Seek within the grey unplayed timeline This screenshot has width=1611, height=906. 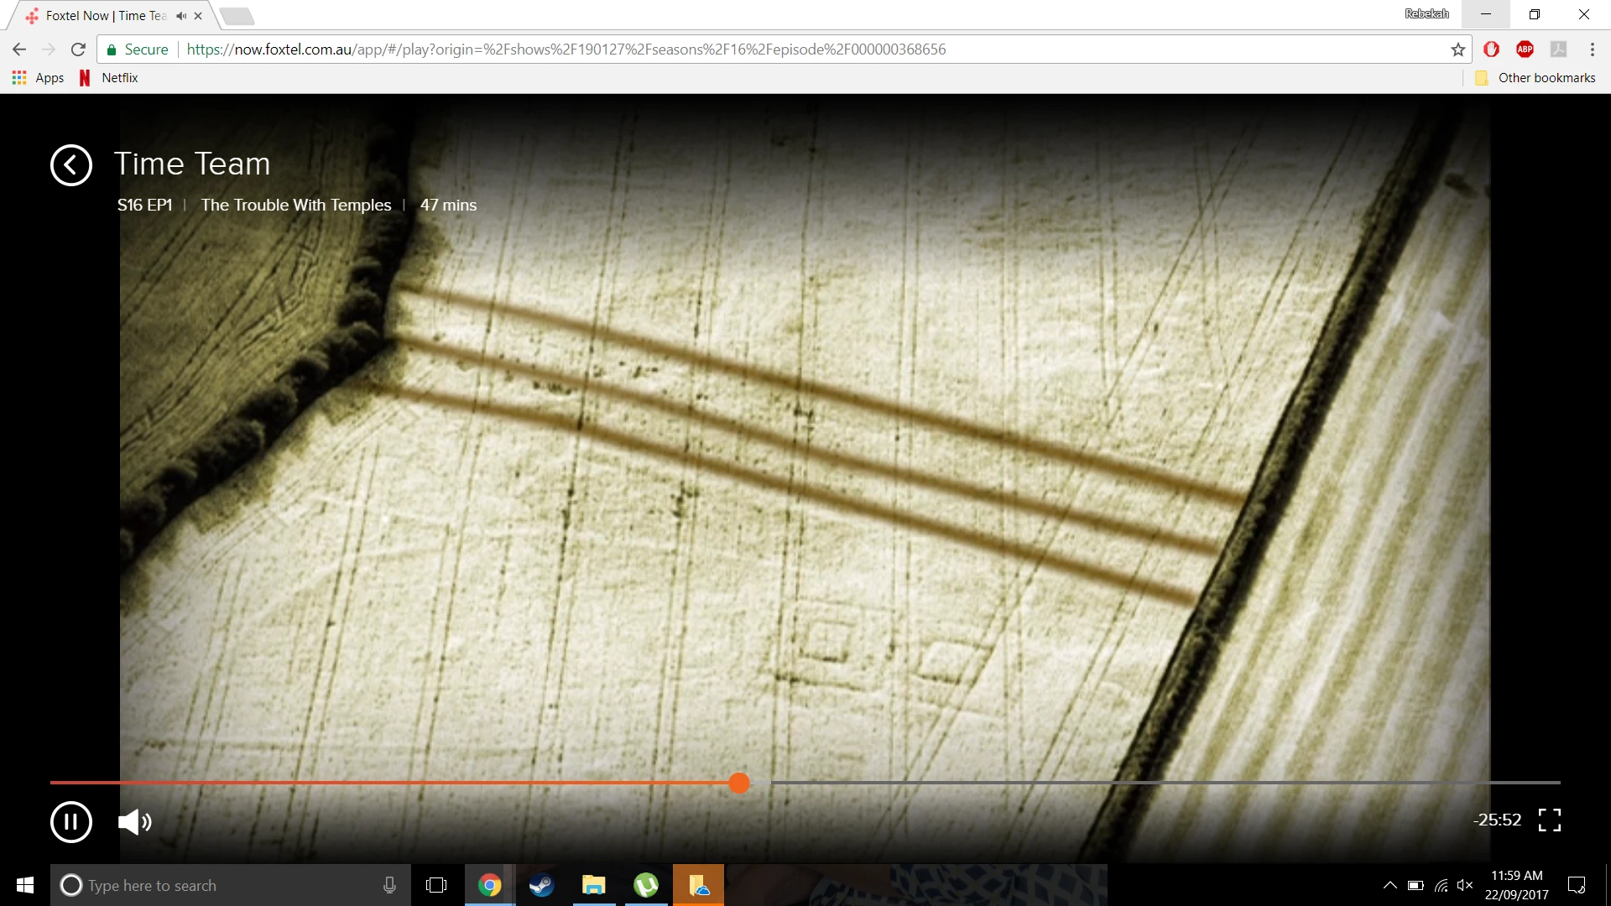[x=1165, y=783]
